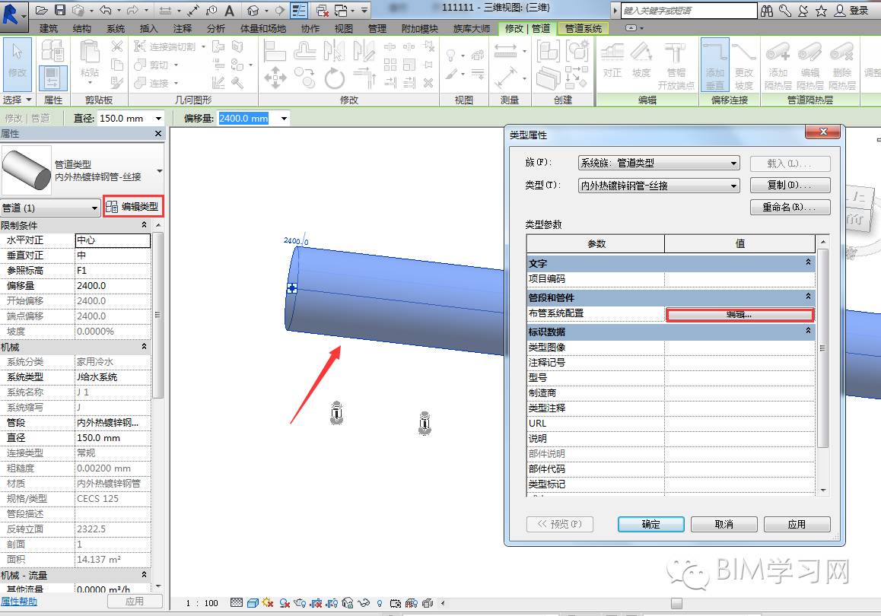Click 编辑... button for 布管系统配置
881x616 pixels.
(x=739, y=314)
